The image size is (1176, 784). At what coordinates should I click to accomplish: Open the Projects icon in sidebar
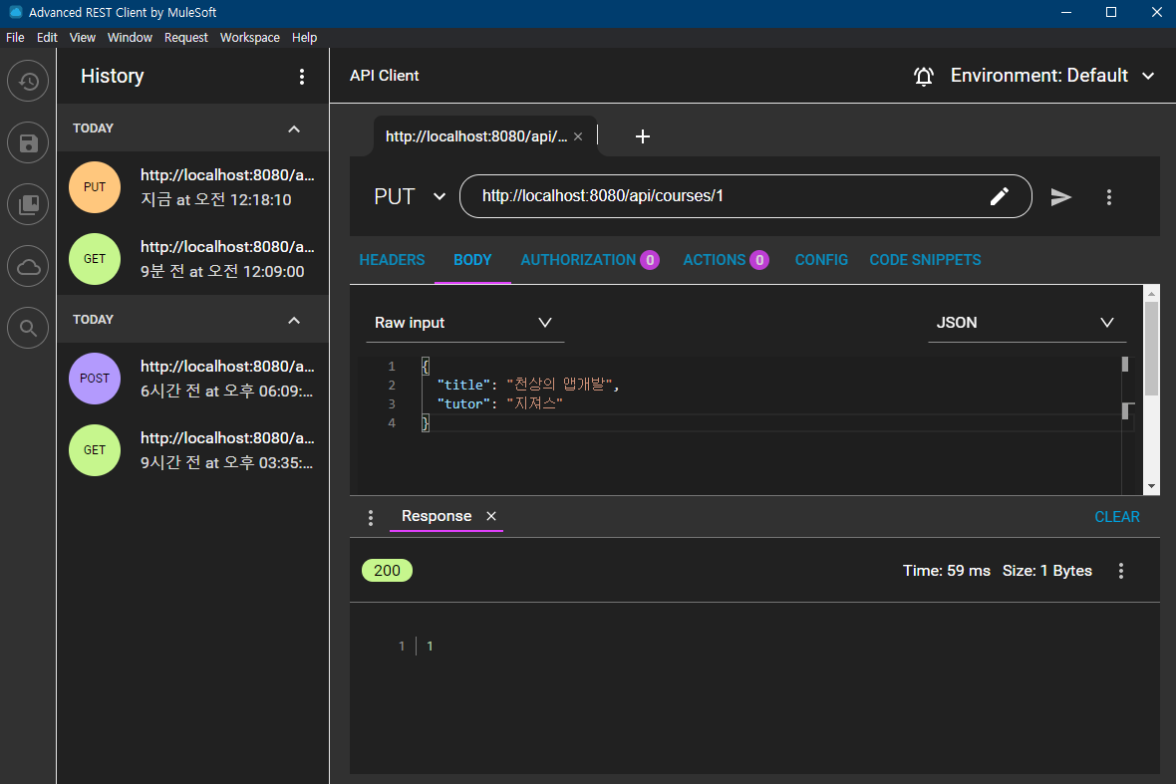click(x=28, y=204)
